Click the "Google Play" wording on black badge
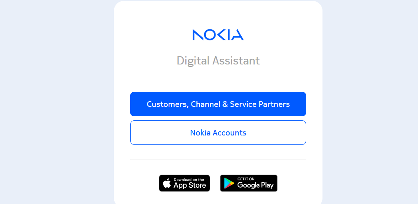The height and width of the screenshot is (204, 418). click(x=256, y=185)
